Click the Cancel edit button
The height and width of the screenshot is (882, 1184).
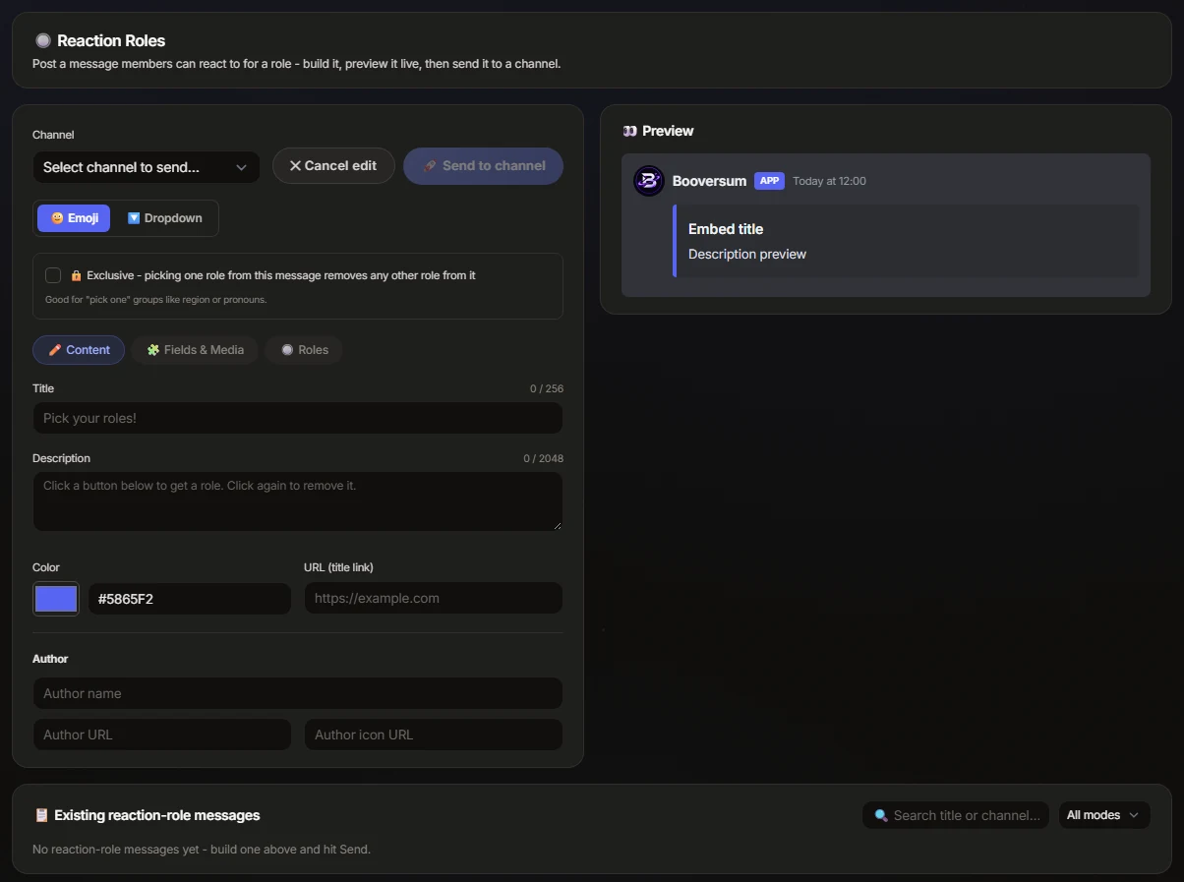[x=333, y=166]
